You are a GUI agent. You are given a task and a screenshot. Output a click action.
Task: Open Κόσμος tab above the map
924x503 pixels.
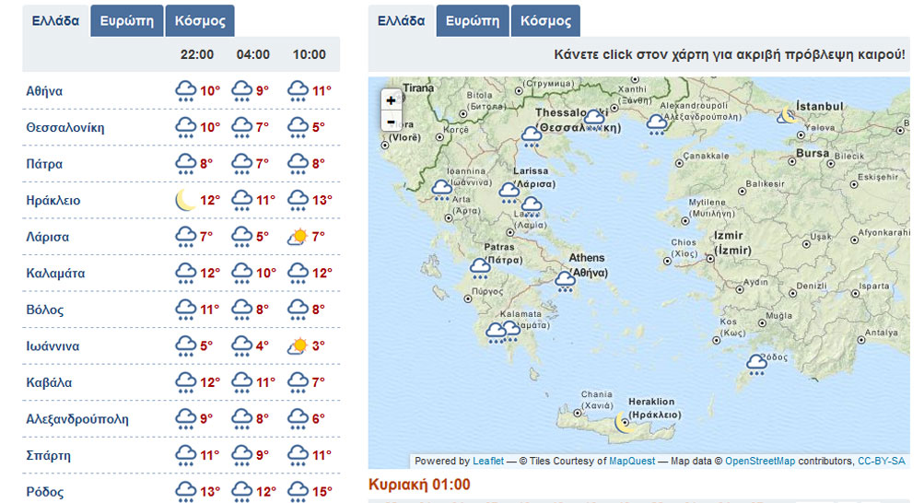click(x=545, y=20)
